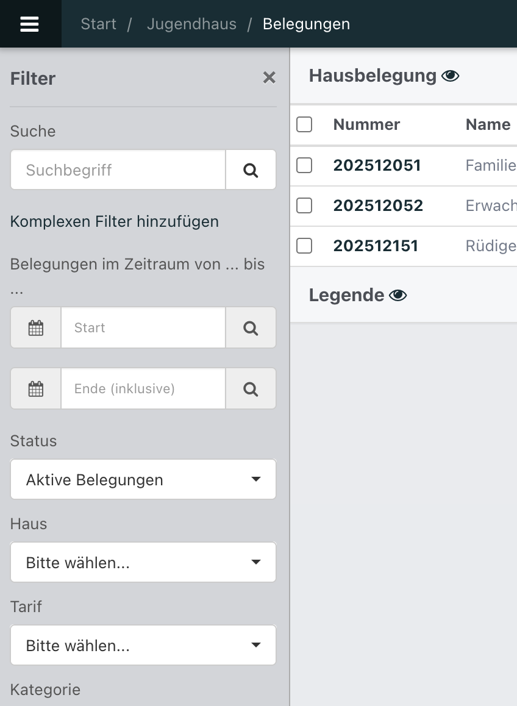This screenshot has width=517, height=706.
Task: Click Komplexen Filter hinzufügen
Action: coord(114,221)
